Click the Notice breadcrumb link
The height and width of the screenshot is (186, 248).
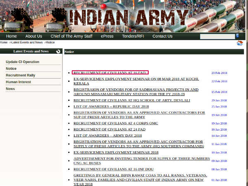tap(50, 43)
